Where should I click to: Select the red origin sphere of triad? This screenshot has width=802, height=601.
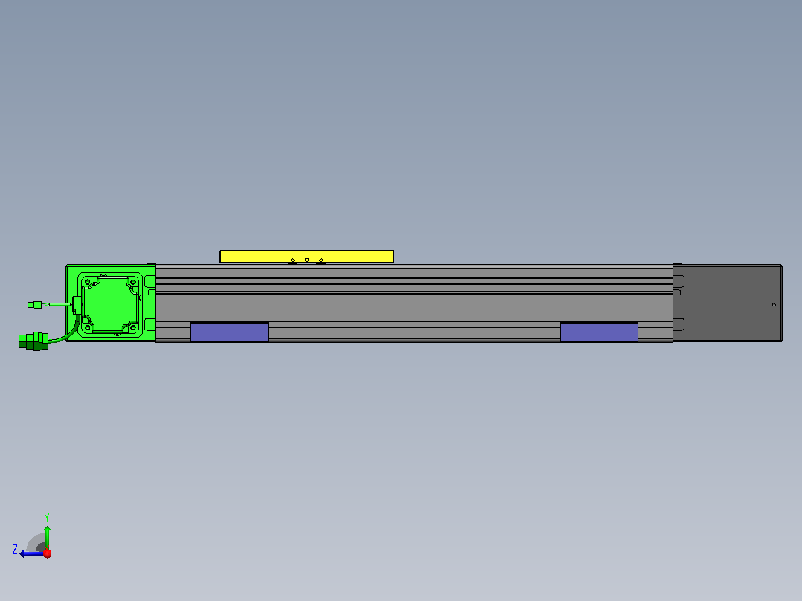click(47, 553)
